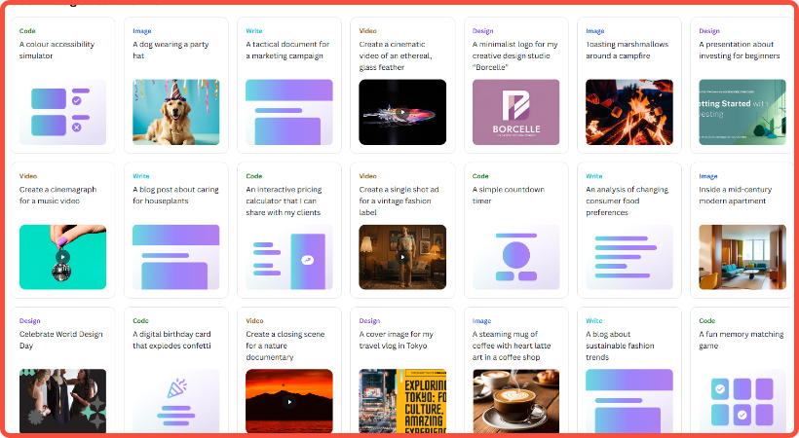
Task: Open the investing for beginners presentation thumbnail
Action: tap(742, 112)
